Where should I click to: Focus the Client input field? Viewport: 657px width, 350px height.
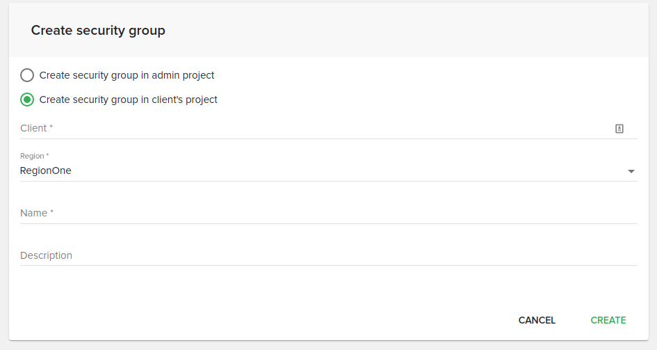pyautogui.click(x=313, y=129)
